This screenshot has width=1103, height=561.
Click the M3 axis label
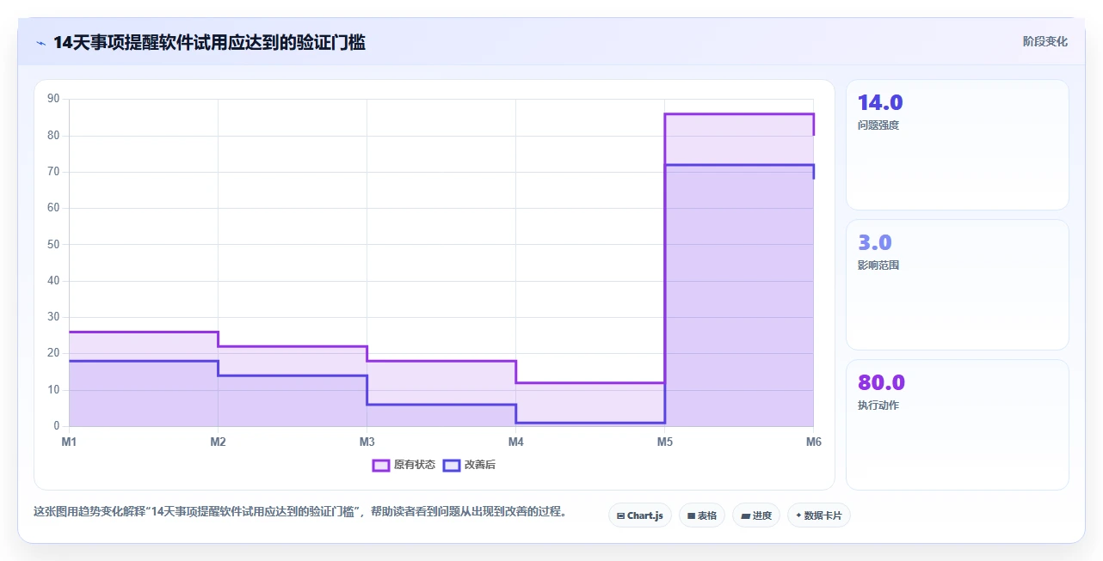(x=367, y=442)
